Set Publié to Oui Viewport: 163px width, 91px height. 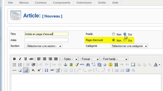[x=125, y=34]
